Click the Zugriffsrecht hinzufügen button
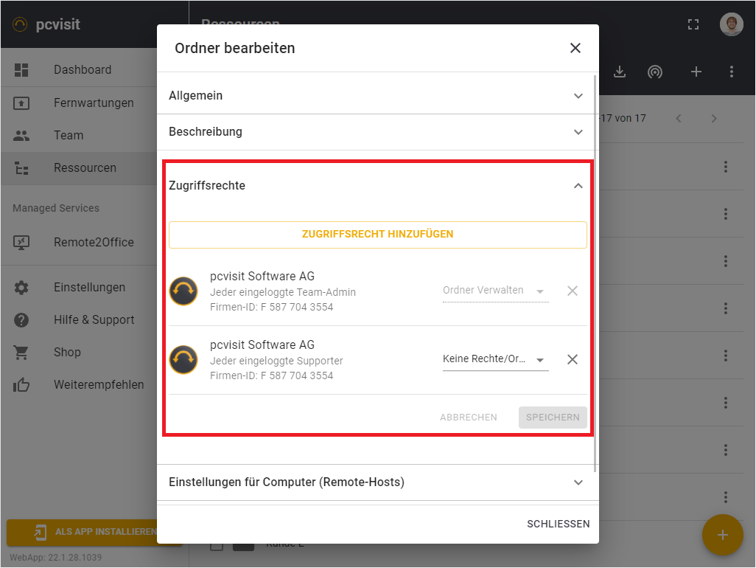Viewport: 756px width, 568px height. tap(377, 235)
